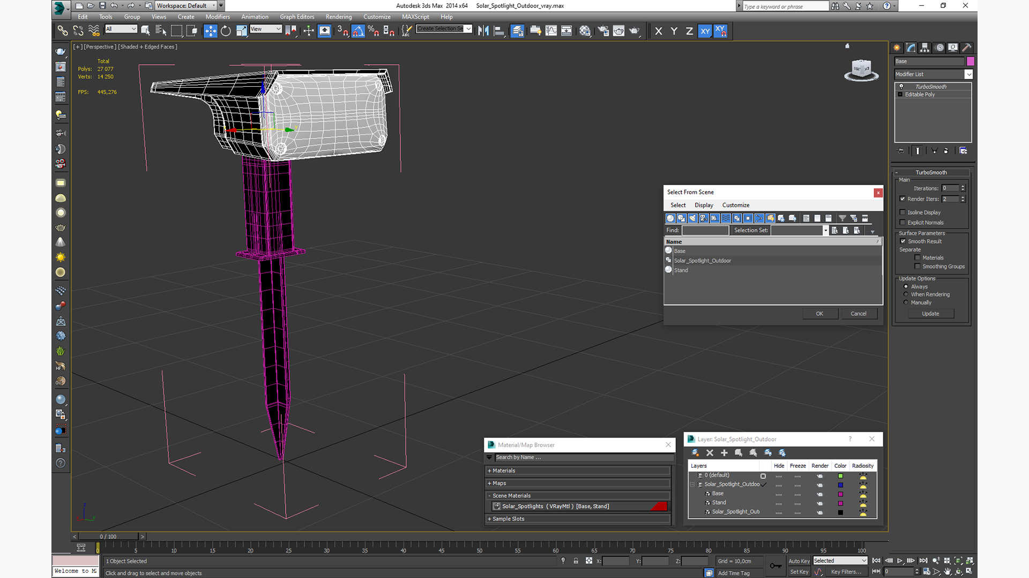Enable the Explicit Normals checkbox
The width and height of the screenshot is (1029, 578).
pyautogui.click(x=903, y=223)
